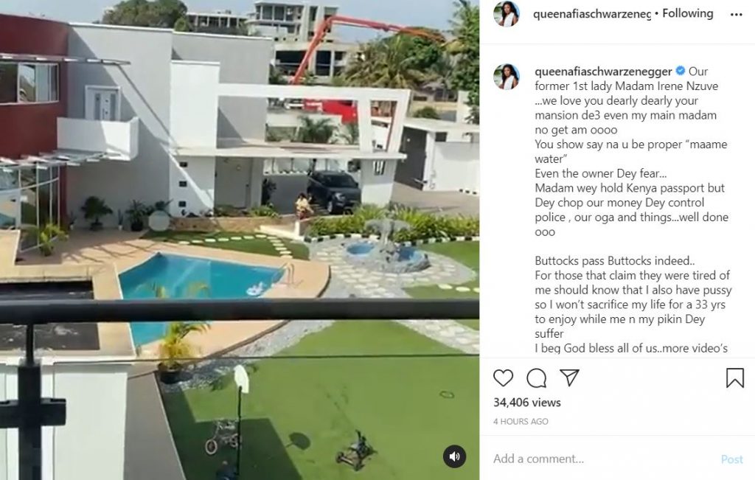Click the caption text about Madam Irene Nzuve
This screenshot has width=755, height=480.
[x=627, y=86]
